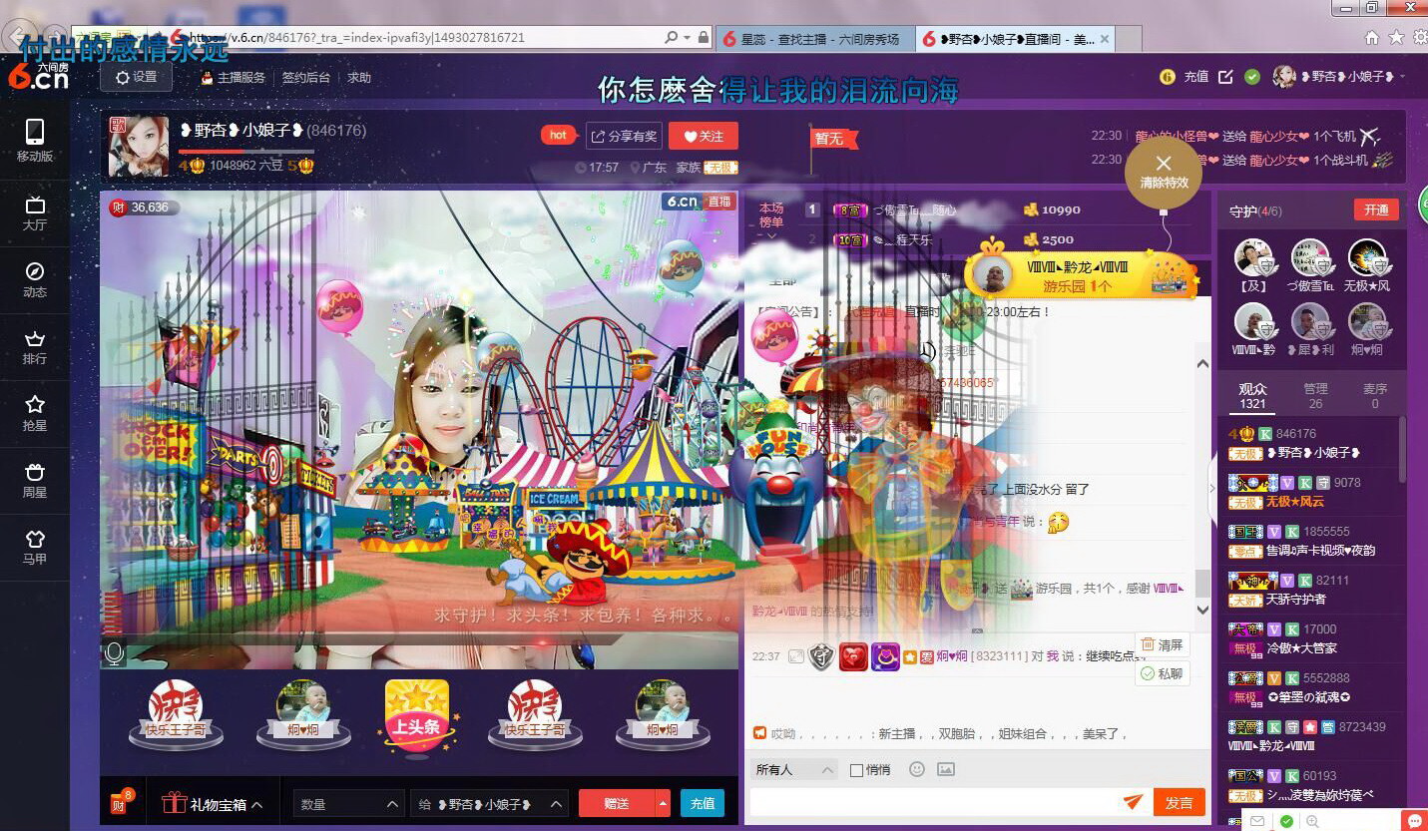Click the edit note icon beside 充值 in header
The width and height of the screenshot is (1428, 831).
click(1225, 77)
